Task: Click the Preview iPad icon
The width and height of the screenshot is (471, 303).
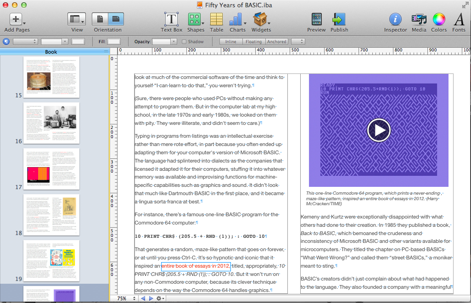Action: tap(316, 19)
